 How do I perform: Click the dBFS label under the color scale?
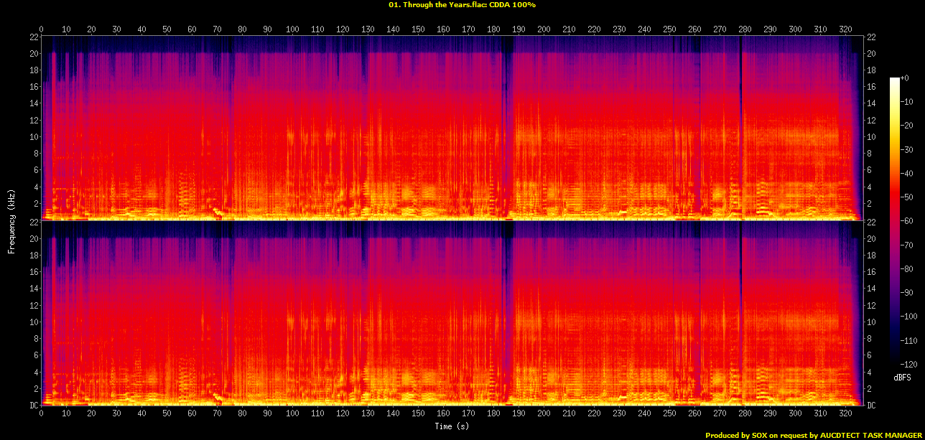(x=901, y=377)
